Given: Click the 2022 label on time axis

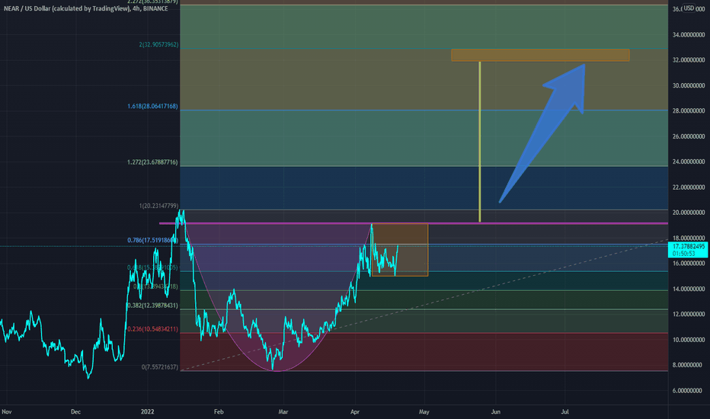Looking at the screenshot, I should click(x=147, y=411).
